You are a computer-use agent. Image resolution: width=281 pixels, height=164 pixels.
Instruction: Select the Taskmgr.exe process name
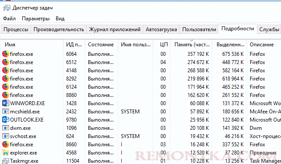point(24,161)
